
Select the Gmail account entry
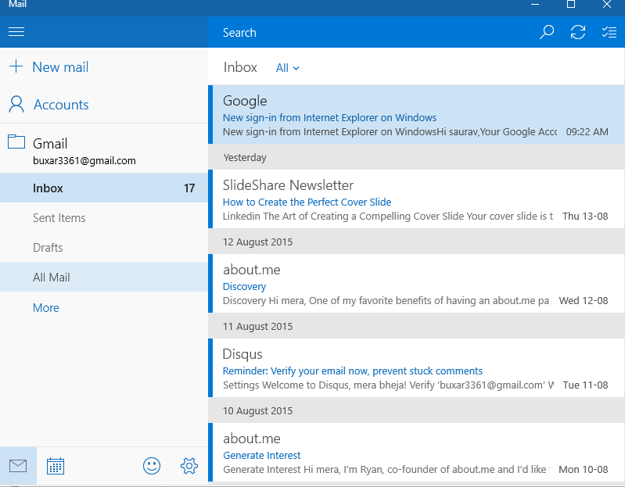103,150
